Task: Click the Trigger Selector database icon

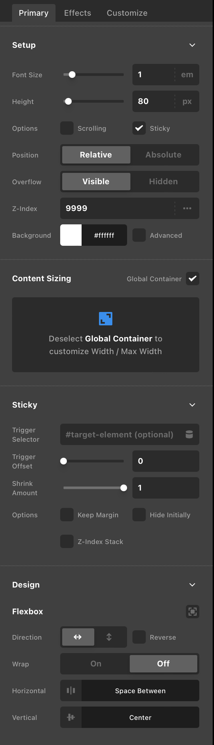Action: [x=189, y=434]
